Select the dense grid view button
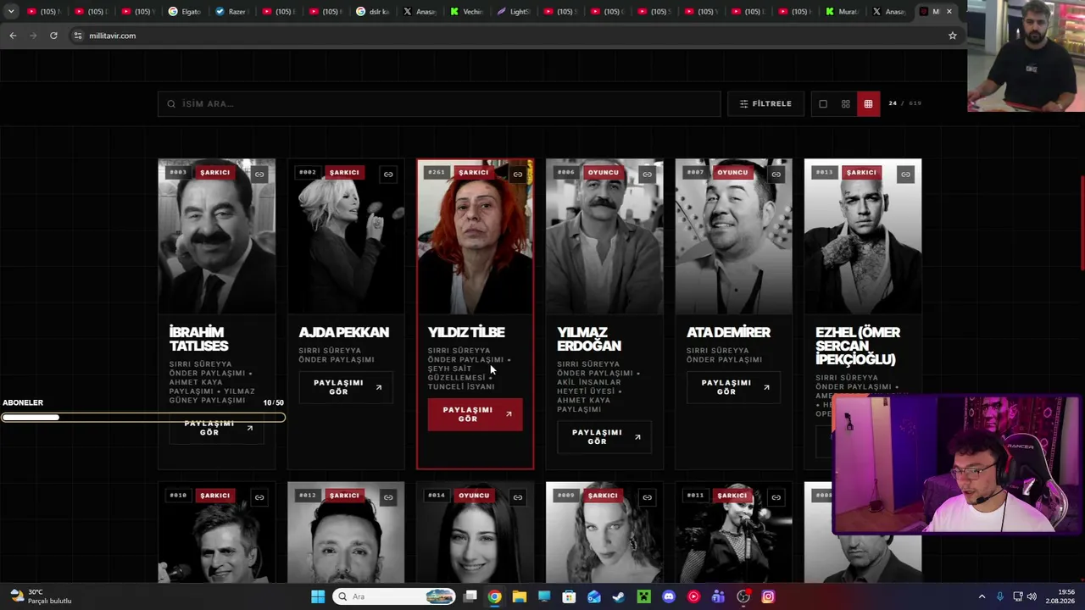Viewport: 1085px width, 610px height. coord(868,104)
